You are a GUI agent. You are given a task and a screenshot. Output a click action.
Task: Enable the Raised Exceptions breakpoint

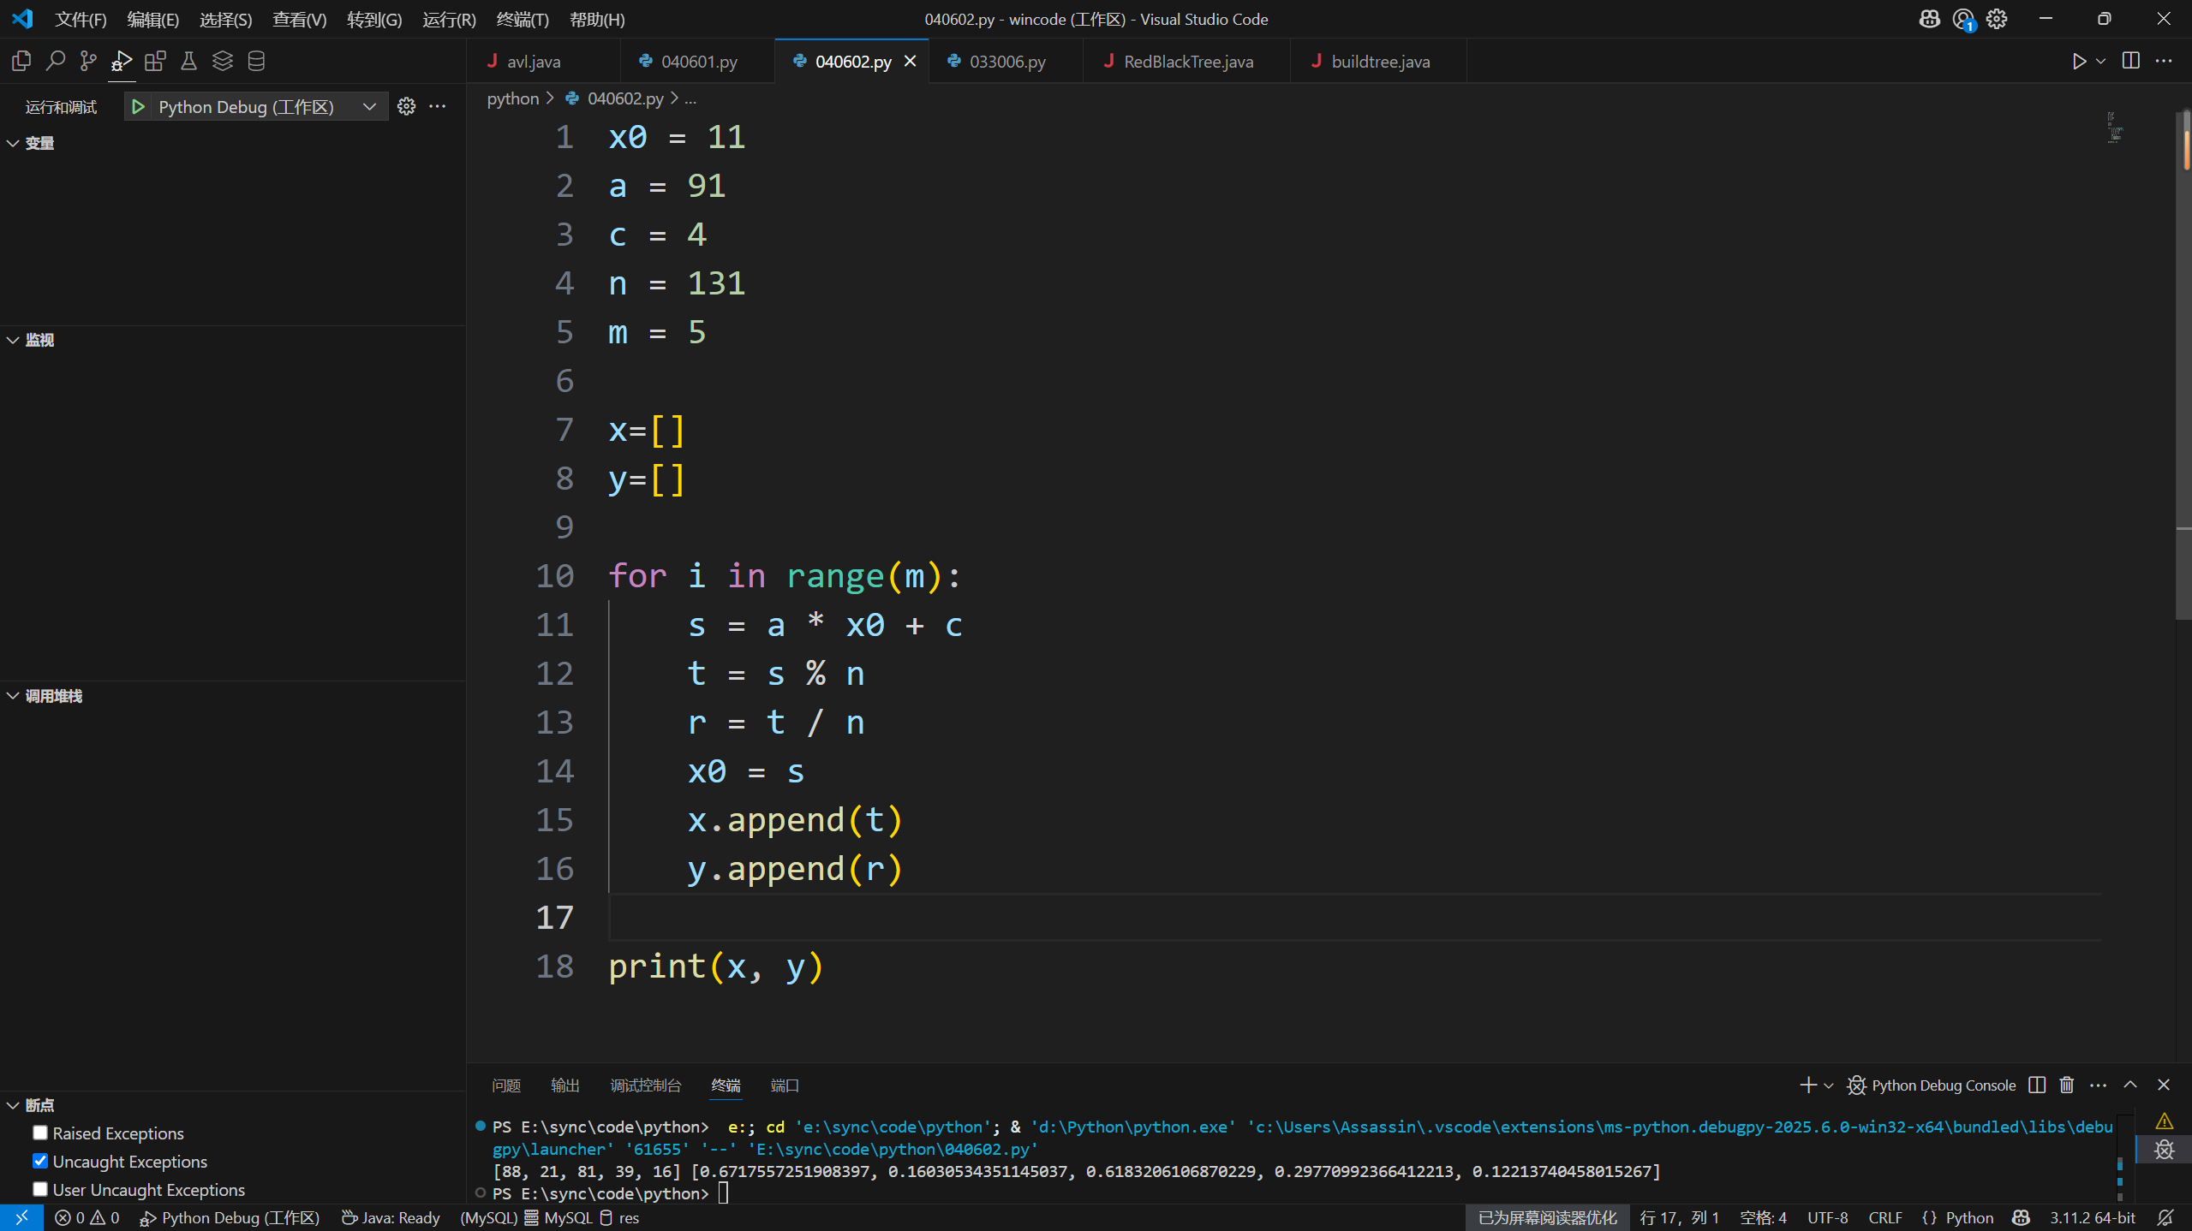(x=40, y=1133)
